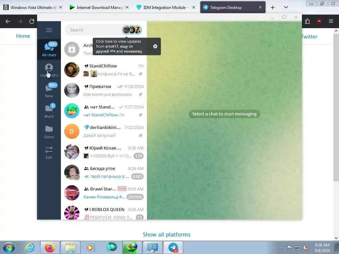Close the Telegram Desktop browser tab
The image size is (339, 254).
point(260,7)
